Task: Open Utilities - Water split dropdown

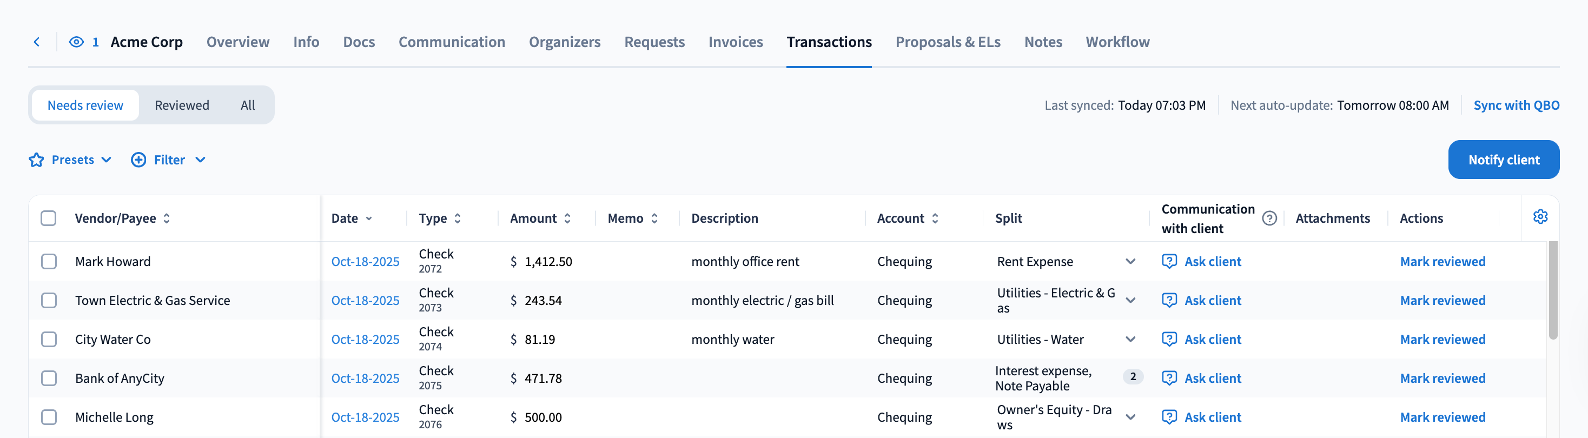Action: tap(1130, 339)
